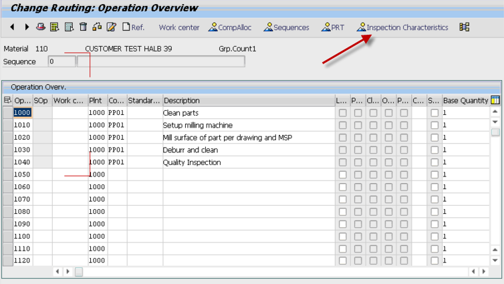Image resolution: width=504 pixels, height=284 pixels.
Task: Click the horizontal scrollbar thumb
Action: click(x=79, y=272)
